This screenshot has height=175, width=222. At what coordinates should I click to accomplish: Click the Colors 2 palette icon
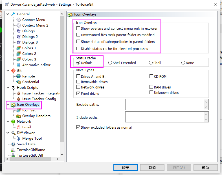tap(19, 54)
